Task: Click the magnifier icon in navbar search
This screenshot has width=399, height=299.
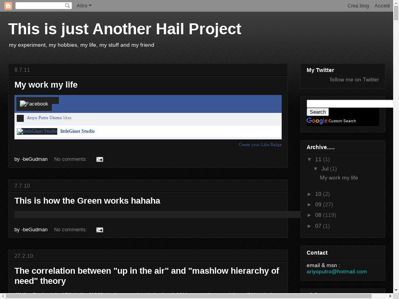Action: pyautogui.click(x=67, y=6)
